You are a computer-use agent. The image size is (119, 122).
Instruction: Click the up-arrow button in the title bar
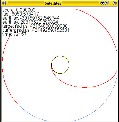coord(107,3)
